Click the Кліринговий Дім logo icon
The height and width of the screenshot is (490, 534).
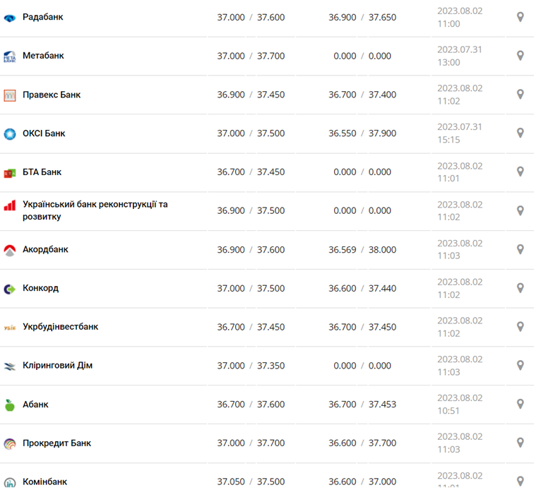click(x=10, y=366)
